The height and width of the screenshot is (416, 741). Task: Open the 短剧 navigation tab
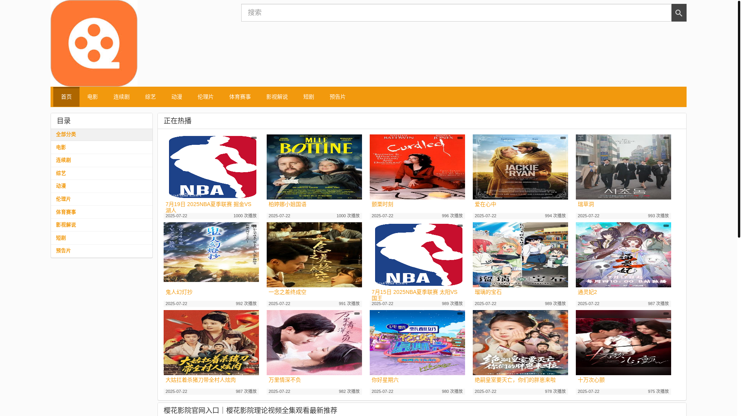pyautogui.click(x=309, y=97)
